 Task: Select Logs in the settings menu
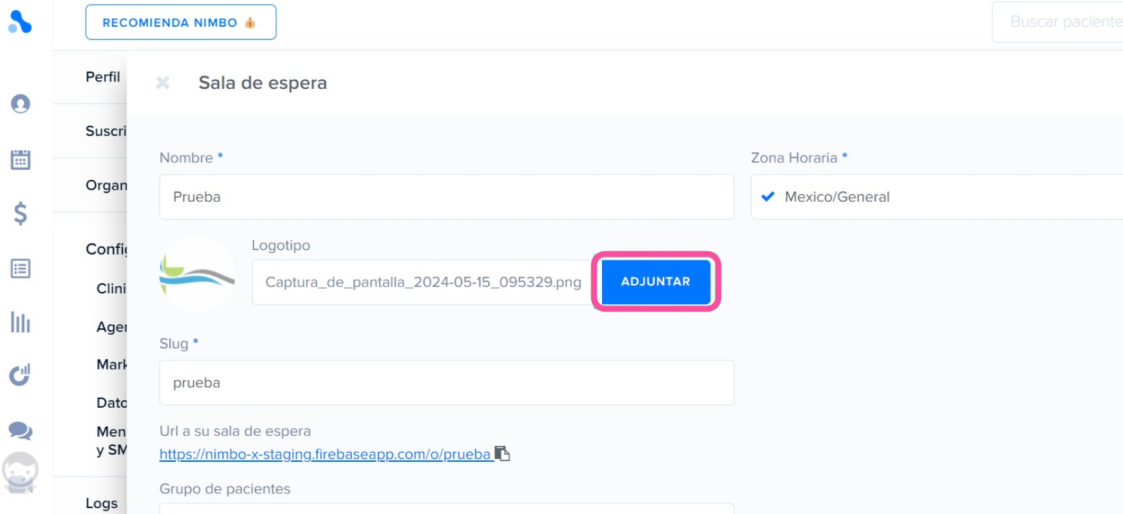(102, 503)
